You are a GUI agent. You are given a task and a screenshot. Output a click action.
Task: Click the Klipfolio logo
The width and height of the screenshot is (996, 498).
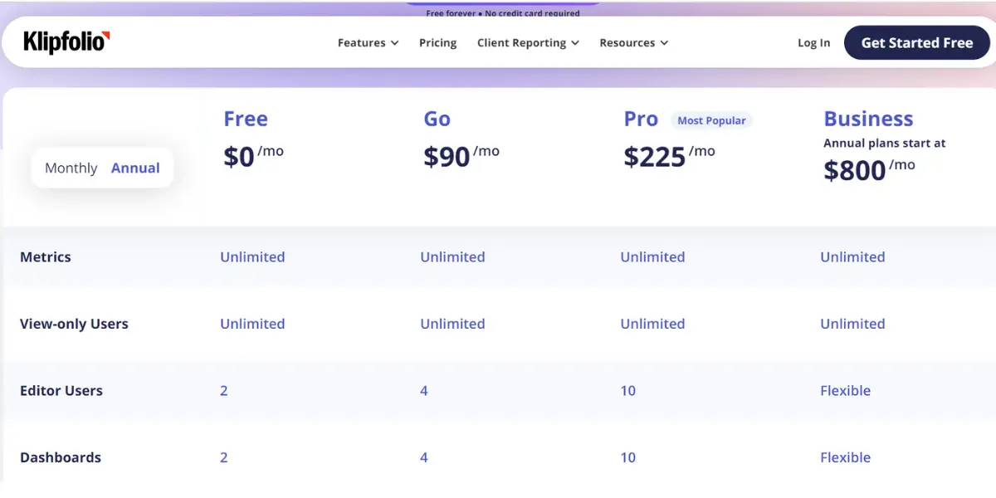click(66, 42)
